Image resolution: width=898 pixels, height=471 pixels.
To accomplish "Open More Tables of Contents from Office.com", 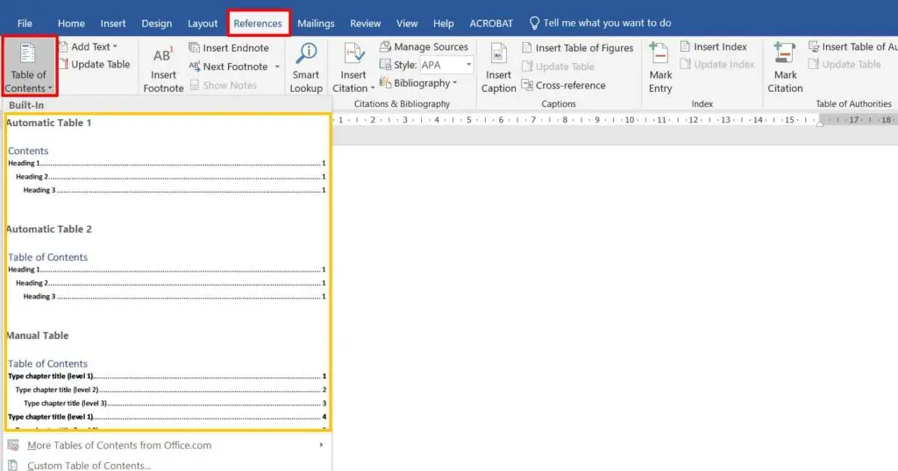I will click(166, 445).
